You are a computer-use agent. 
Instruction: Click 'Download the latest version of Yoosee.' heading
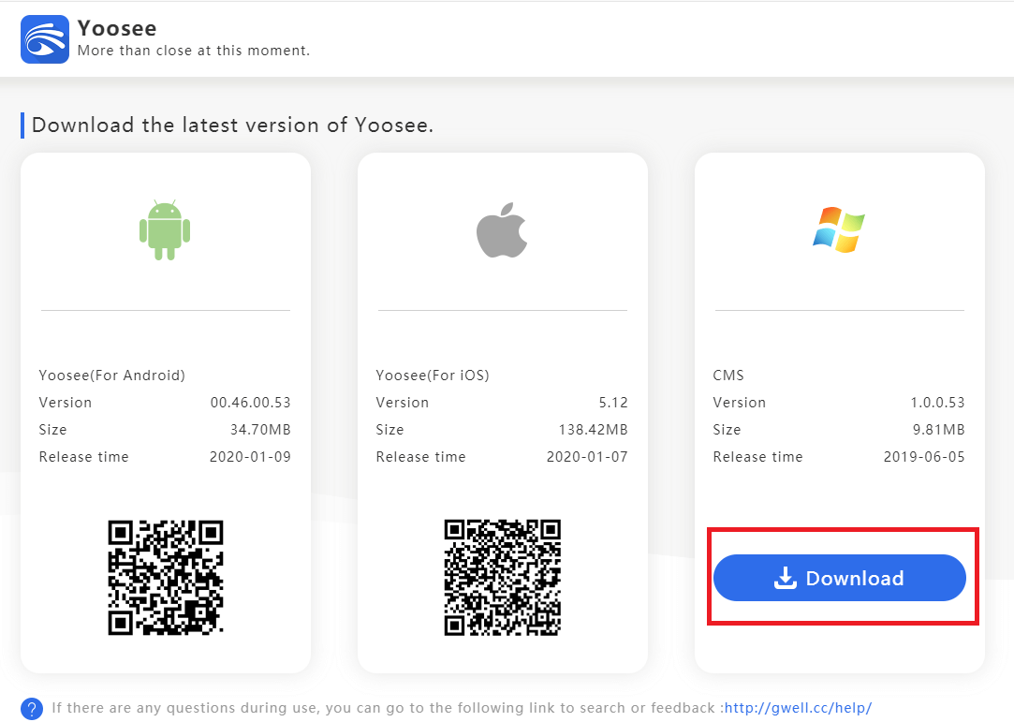click(233, 125)
